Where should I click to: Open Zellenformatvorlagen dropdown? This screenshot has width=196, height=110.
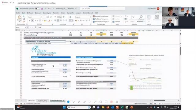pos(101,22)
